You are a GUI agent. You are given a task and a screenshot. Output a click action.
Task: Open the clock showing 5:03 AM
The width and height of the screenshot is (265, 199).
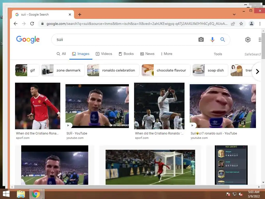point(254,194)
